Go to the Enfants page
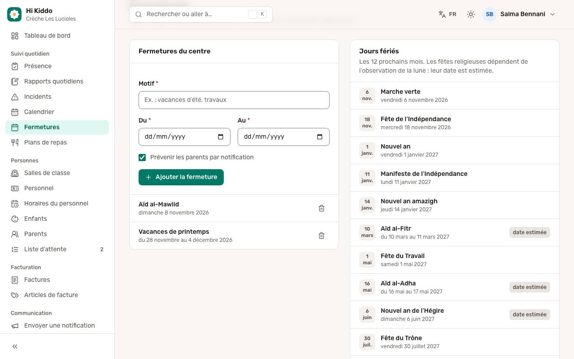Viewport: 574px width, 359px height. [x=57, y=219]
